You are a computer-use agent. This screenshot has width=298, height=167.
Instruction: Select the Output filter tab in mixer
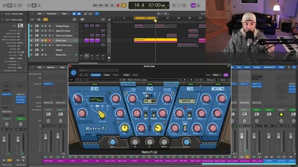click(x=257, y=67)
